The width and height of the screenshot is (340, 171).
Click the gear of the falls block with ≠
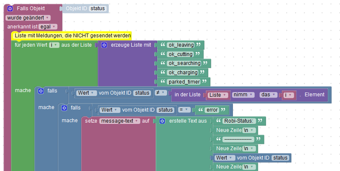tap(41, 91)
